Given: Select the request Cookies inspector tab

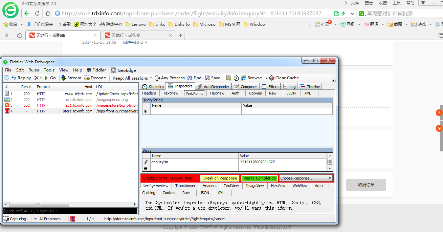Looking at the screenshot, I should pos(256,93).
